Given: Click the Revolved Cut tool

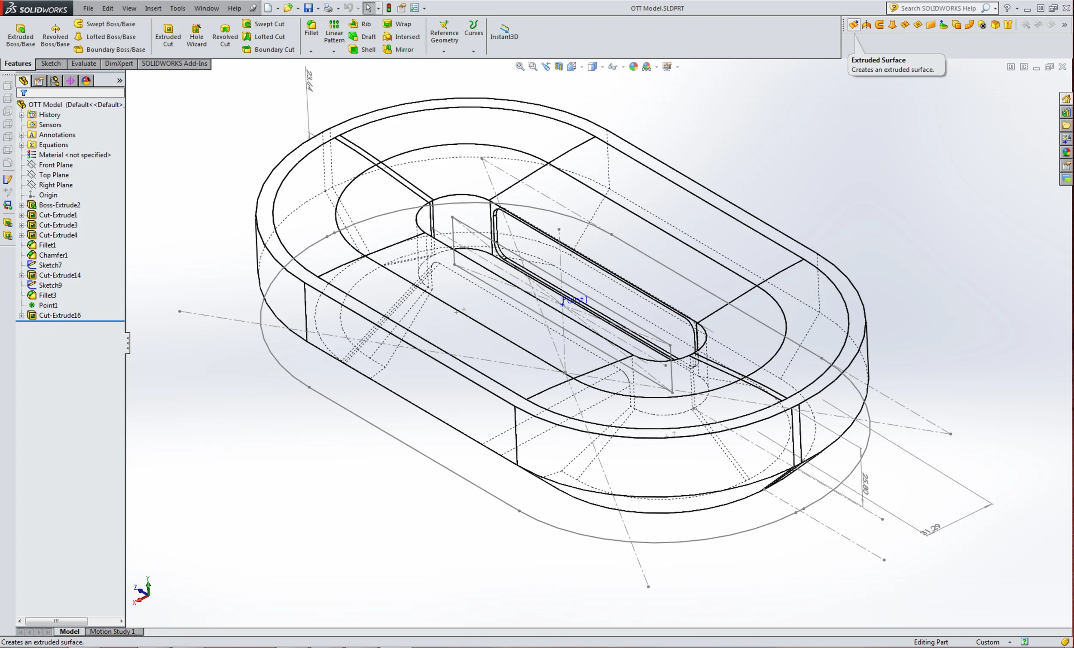Looking at the screenshot, I should click(x=225, y=35).
